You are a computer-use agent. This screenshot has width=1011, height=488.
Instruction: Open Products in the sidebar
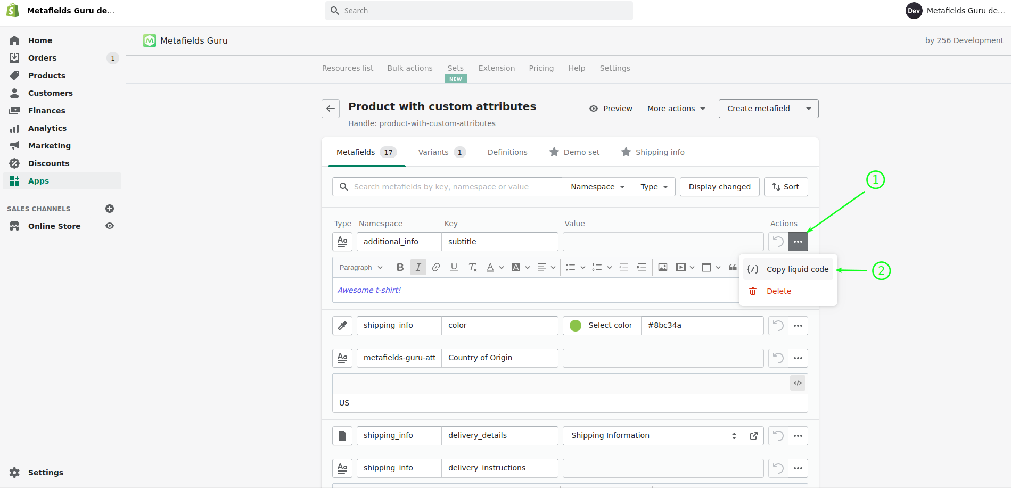tap(62, 76)
